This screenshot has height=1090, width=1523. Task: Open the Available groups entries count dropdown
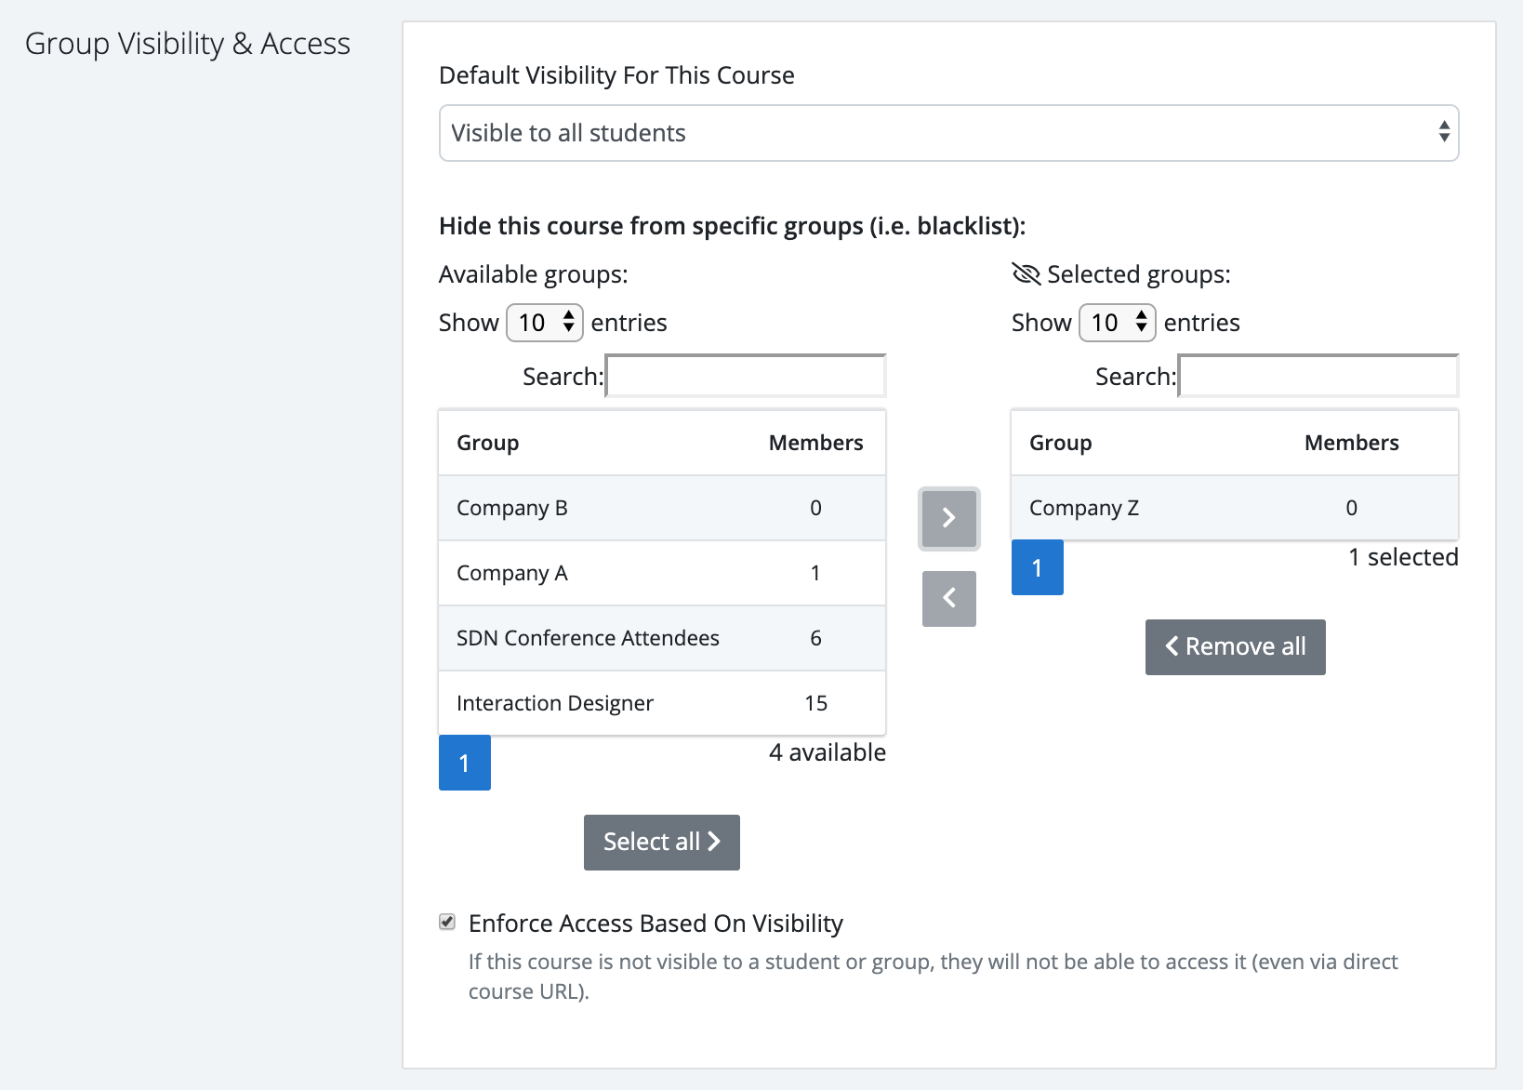point(544,323)
